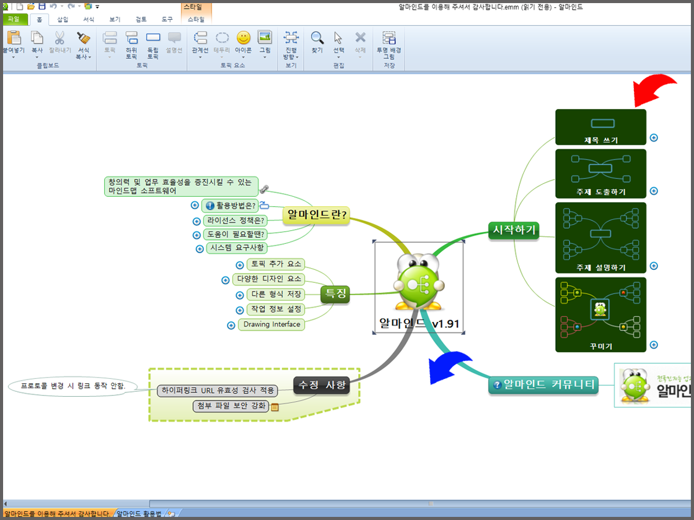Expand the 다른 형식 저장 node
The height and width of the screenshot is (520, 694).
coord(240,295)
